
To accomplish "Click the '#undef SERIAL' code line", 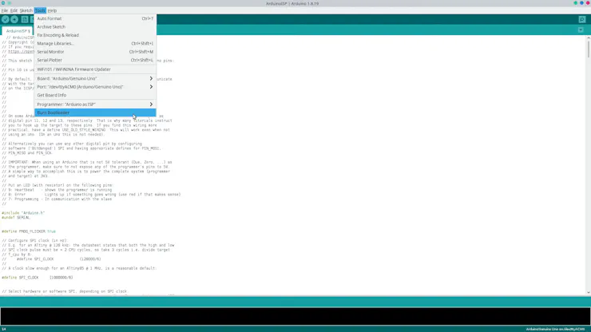I will click(x=16, y=217).
